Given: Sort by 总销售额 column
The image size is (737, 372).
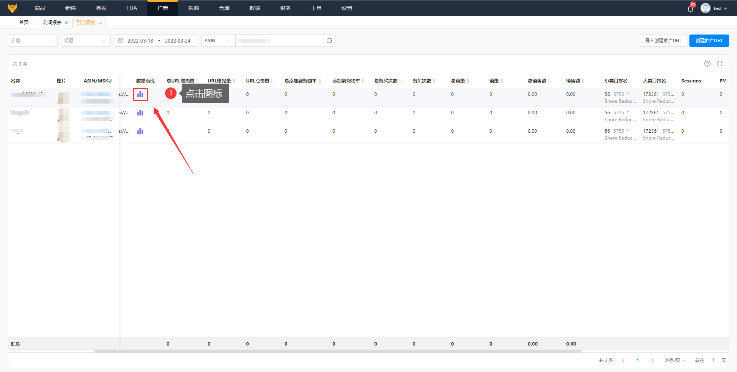Looking at the screenshot, I should pos(549,81).
